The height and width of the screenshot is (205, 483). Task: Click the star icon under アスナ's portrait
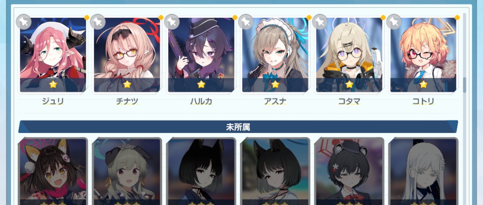(275, 84)
